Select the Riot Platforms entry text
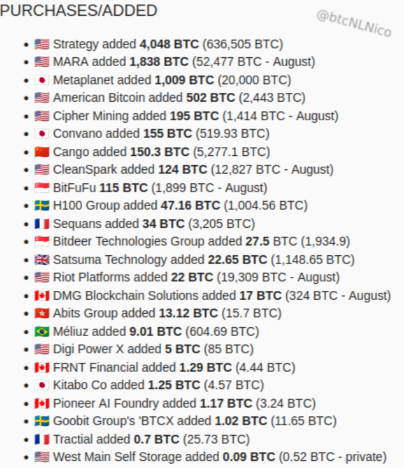Viewport: 404px width, 468px height. click(196, 278)
